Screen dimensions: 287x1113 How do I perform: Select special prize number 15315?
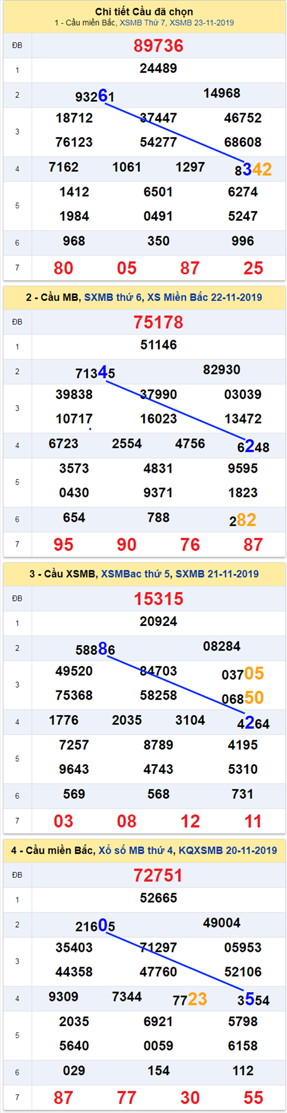pos(158,598)
